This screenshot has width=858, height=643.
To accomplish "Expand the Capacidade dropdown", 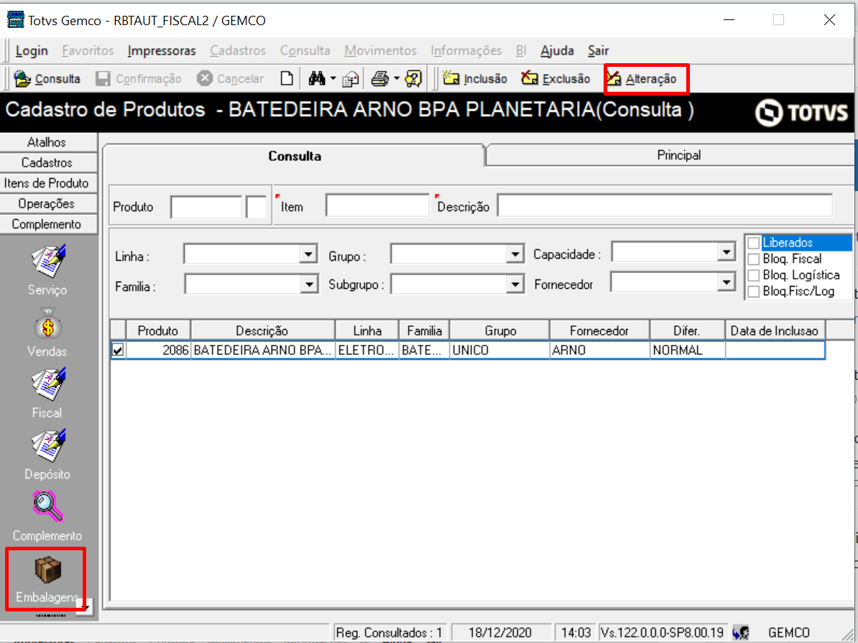I will [726, 252].
